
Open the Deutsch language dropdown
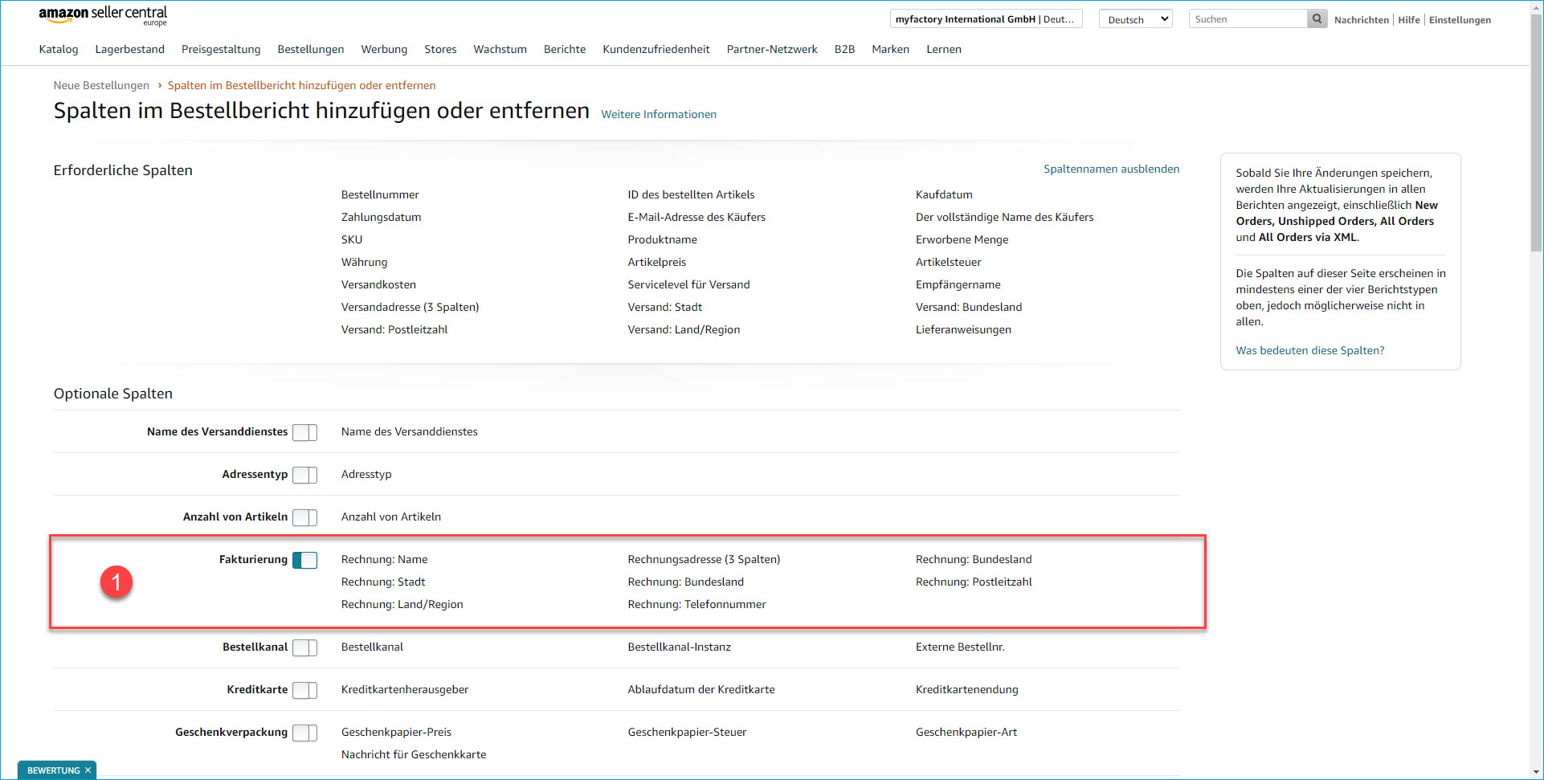[x=1135, y=19]
